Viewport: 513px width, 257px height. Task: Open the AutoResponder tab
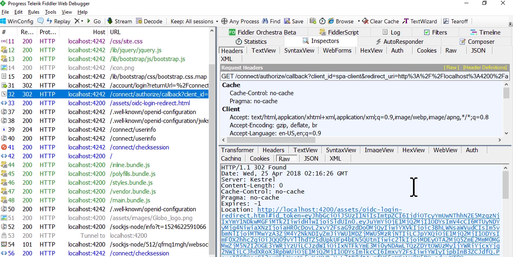tap(399, 41)
